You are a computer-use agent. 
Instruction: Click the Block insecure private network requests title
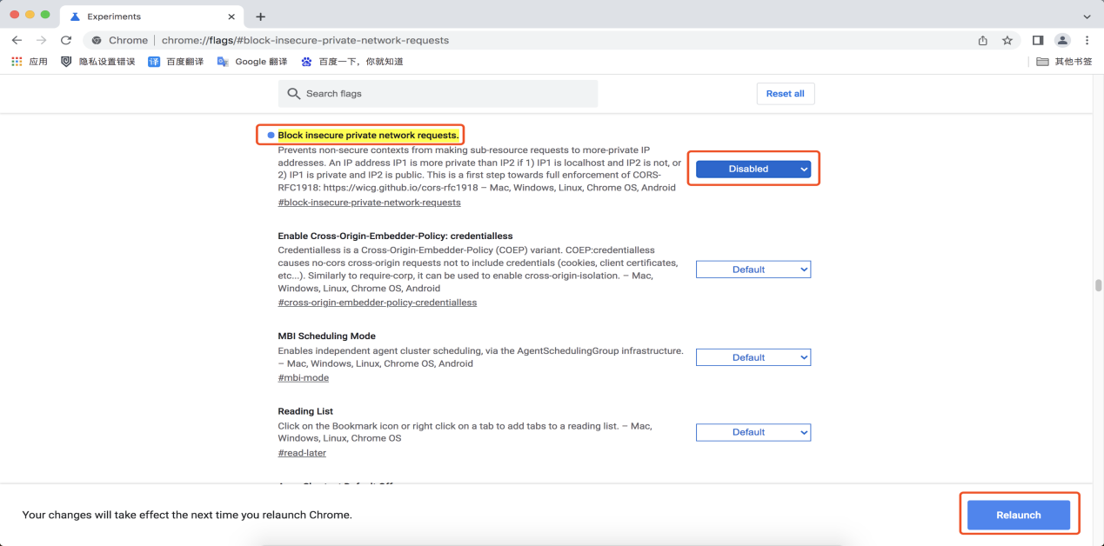[x=368, y=136]
